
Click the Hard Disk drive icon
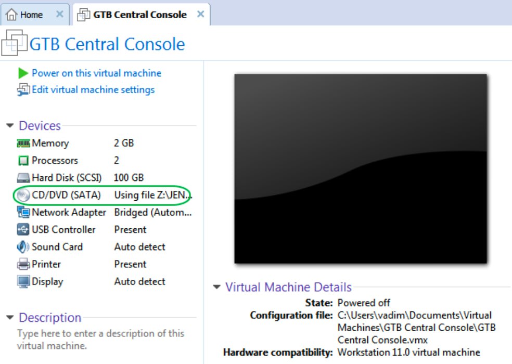point(23,178)
